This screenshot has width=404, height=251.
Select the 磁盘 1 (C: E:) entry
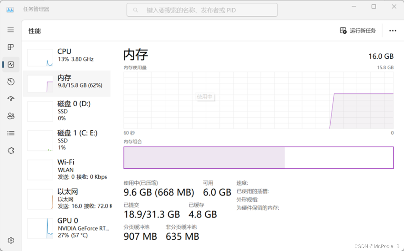tap(67, 140)
